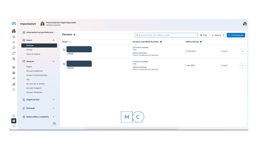
Task: Open notifications bell in left rail
Action: 14,48
